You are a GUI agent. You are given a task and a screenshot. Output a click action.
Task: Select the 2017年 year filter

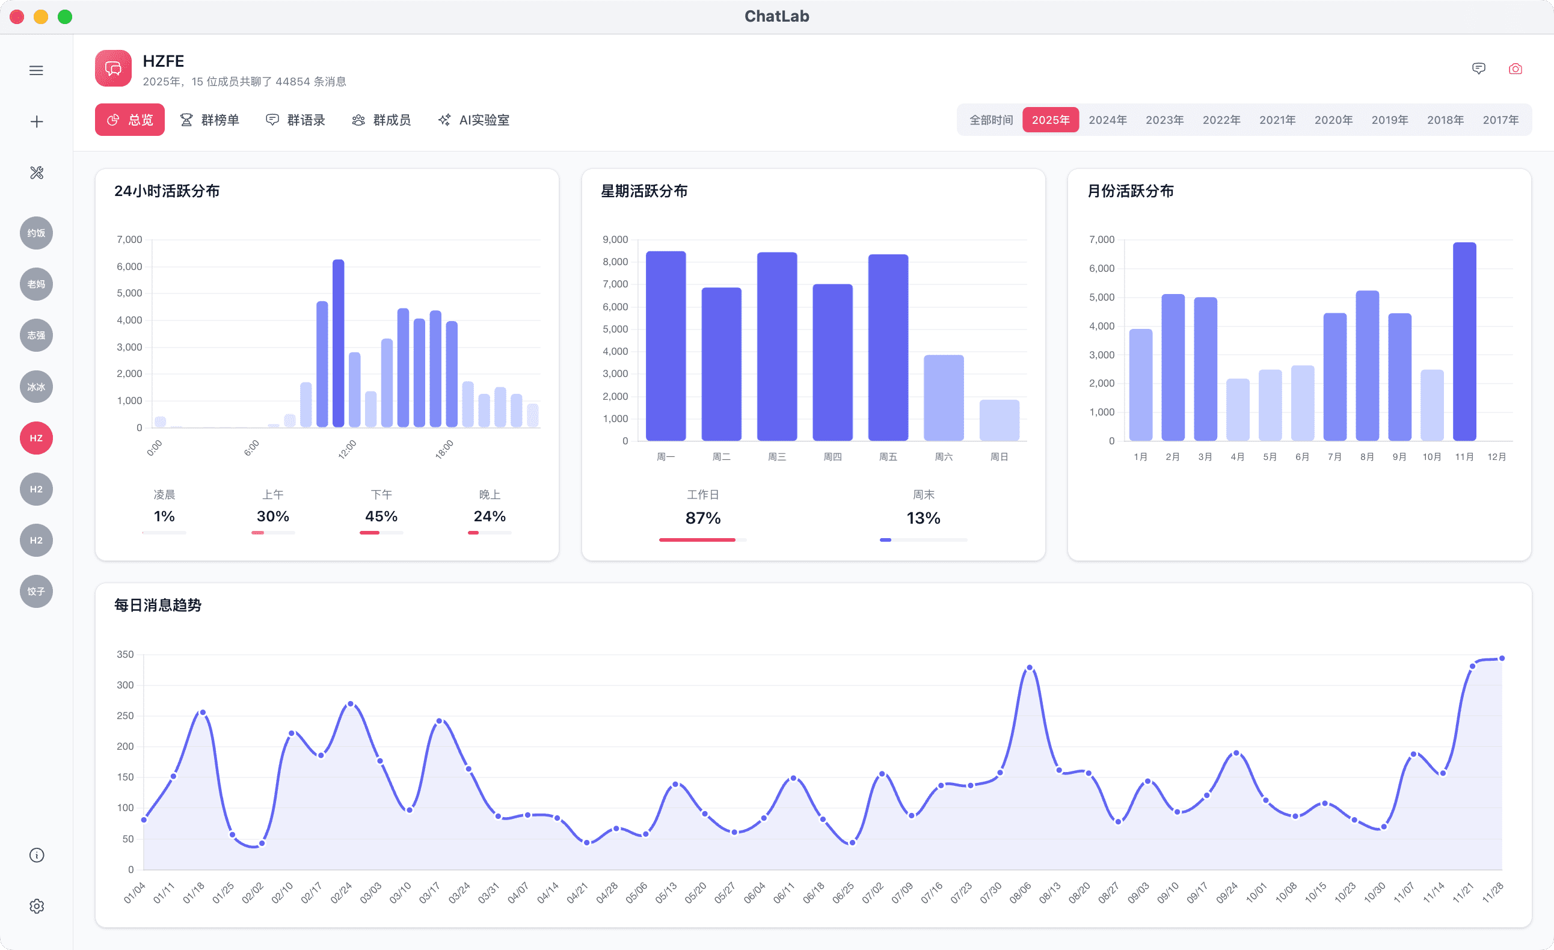coord(1501,119)
